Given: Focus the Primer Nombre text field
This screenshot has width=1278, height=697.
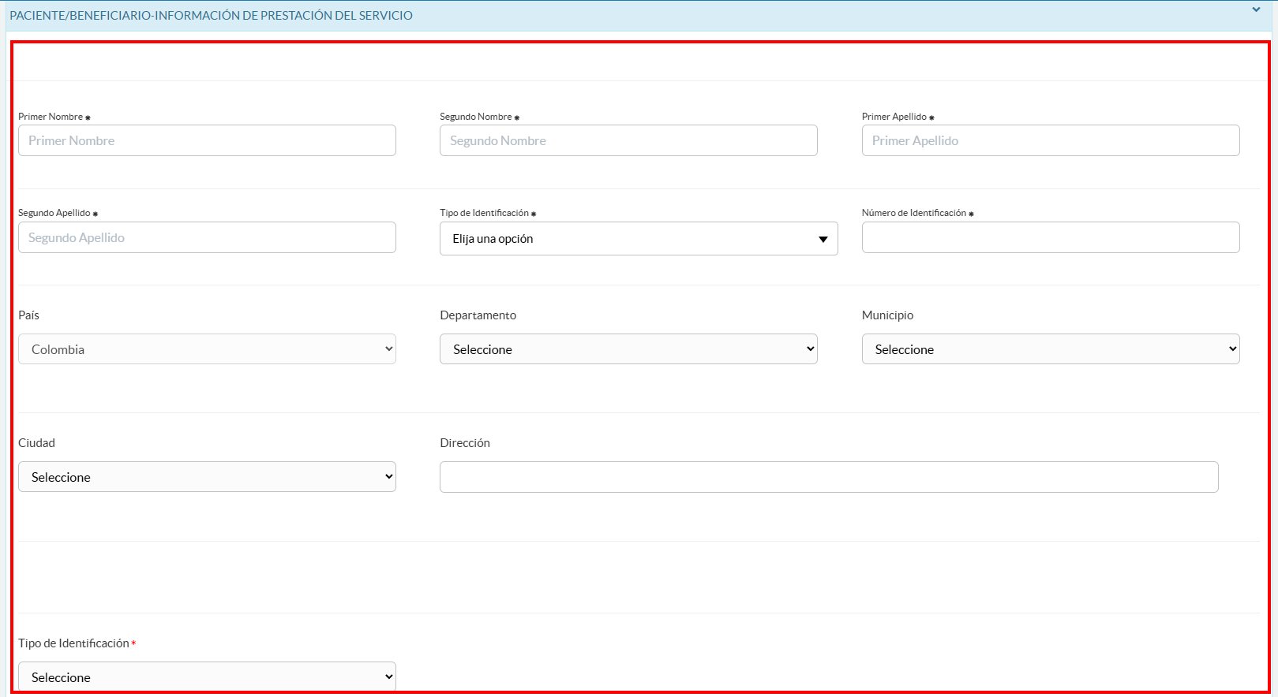Looking at the screenshot, I should pyautogui.click(x=207, y=140).
